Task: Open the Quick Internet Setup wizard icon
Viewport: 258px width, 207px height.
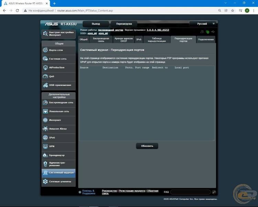Action: click(x=45, y=33)
